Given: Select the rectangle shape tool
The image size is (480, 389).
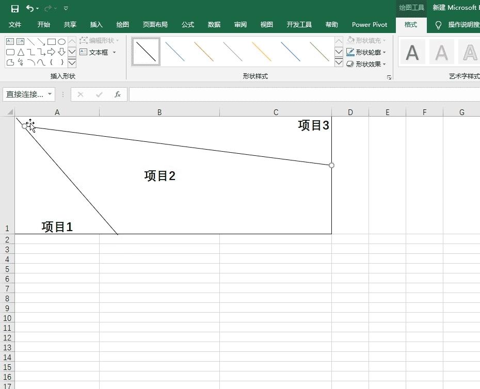Looking at the screenshot, I should tap(52, 41).
